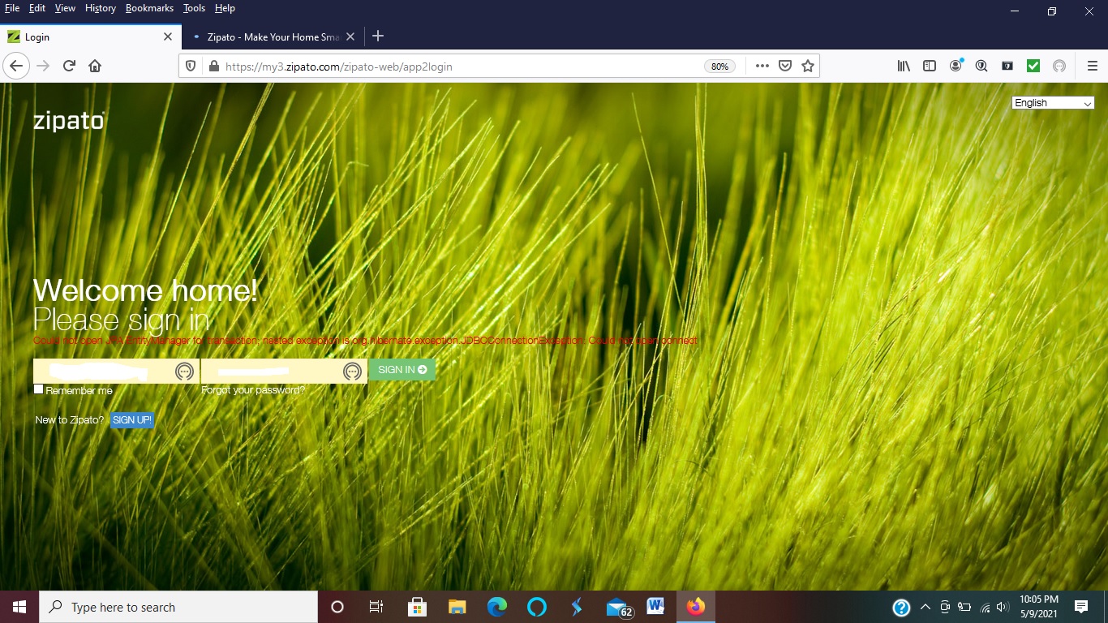Go to the browser home page icon
Screen dimensions: 1108x623
95,67
